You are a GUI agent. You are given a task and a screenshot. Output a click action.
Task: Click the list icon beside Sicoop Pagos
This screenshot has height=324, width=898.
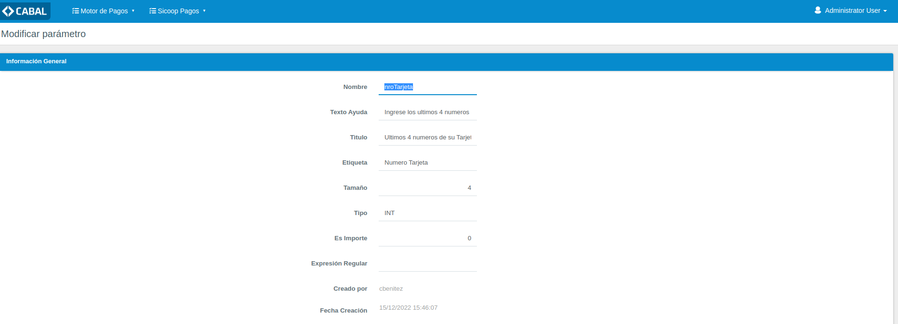pyautogui.click(x=153, y=11)
